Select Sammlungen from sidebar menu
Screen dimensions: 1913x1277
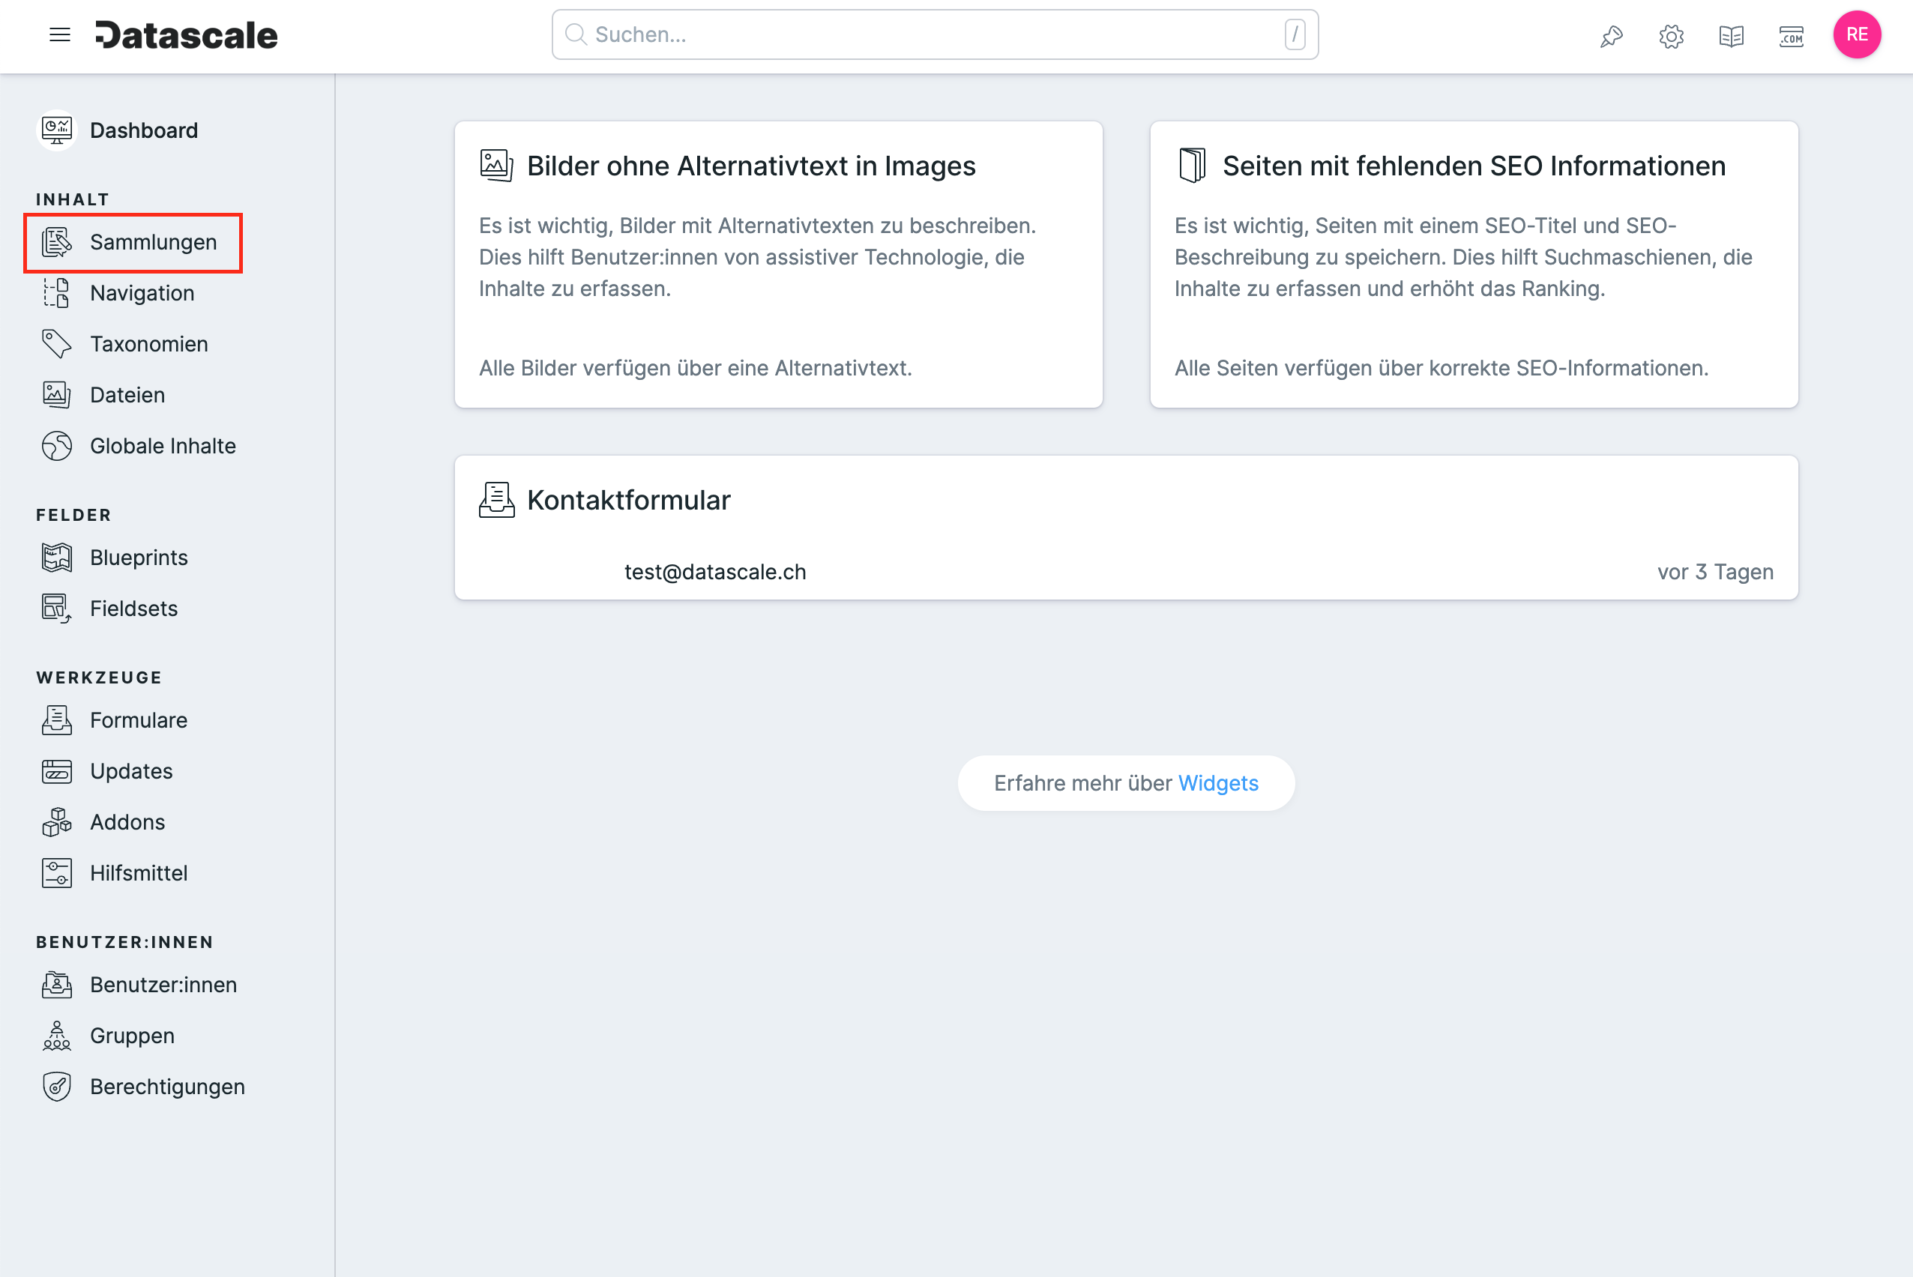coord(154,241)
